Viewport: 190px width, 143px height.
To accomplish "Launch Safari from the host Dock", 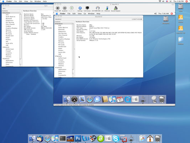I will tap(47, 138).
